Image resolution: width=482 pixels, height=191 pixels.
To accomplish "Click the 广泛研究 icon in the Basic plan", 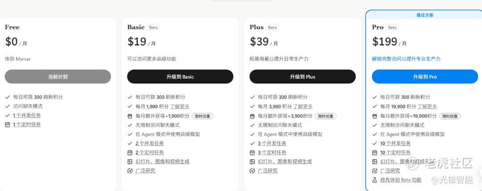I will (x=130, y=171).
